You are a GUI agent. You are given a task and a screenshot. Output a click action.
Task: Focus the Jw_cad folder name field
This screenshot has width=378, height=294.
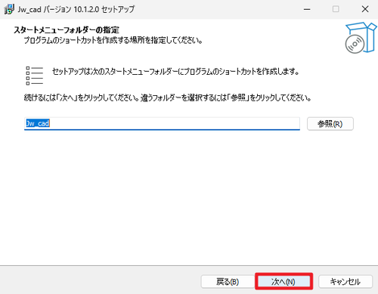point(162,123)
